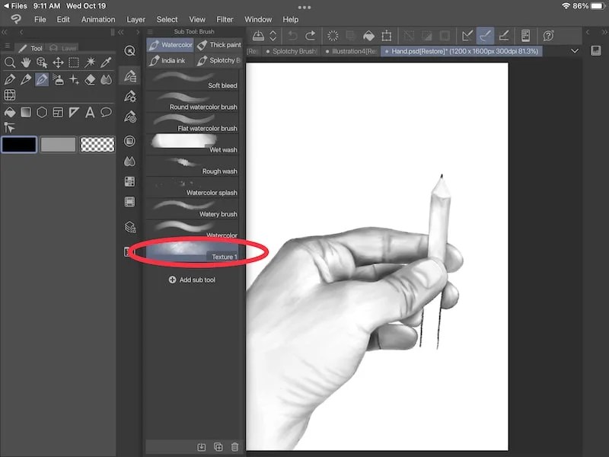Open the canvas tab list dropdown chevron
609x457 pixels.
(576, 51)
